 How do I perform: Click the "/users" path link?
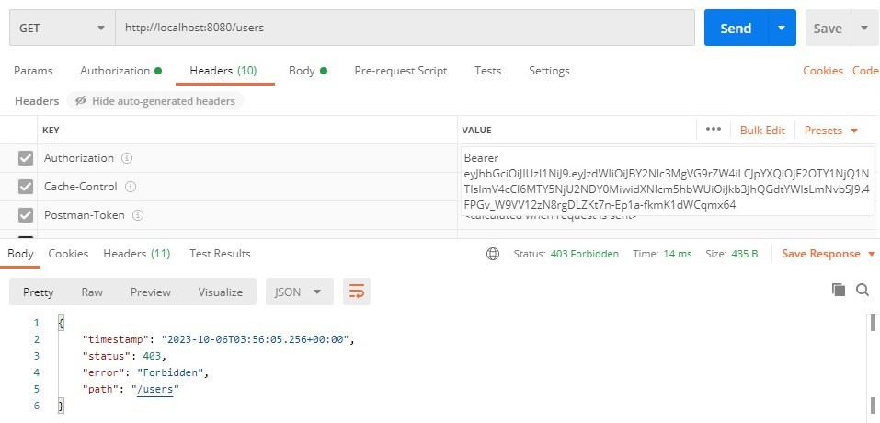pos(155,389)
